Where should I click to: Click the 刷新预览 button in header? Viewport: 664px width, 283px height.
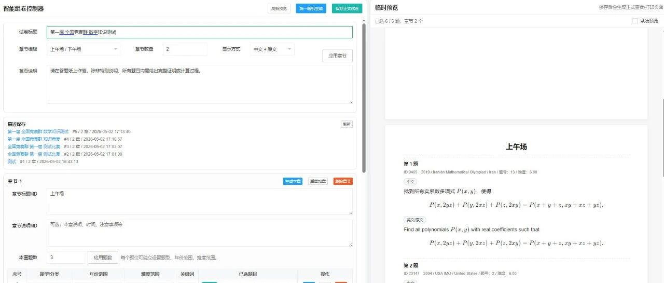coord(279,8)
